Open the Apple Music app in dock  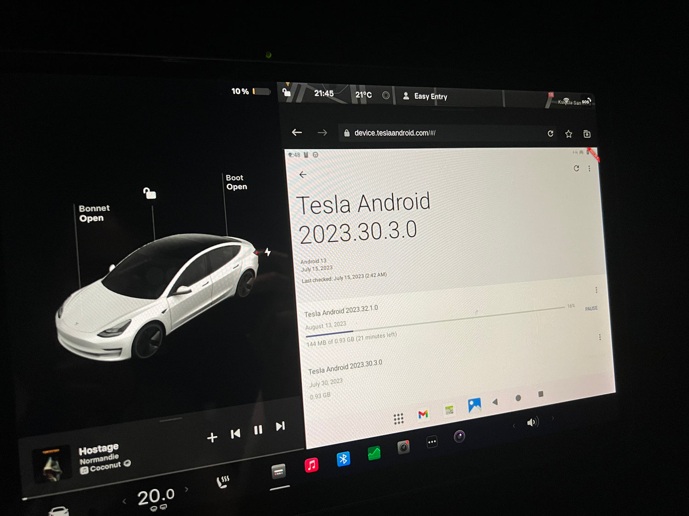coord(311,465)
